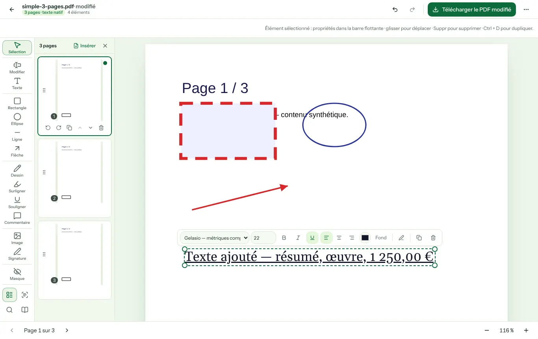This screenshot has width=538, height=339.
Task: Open the dark text color swatch
Action: [x=365, y=238]
